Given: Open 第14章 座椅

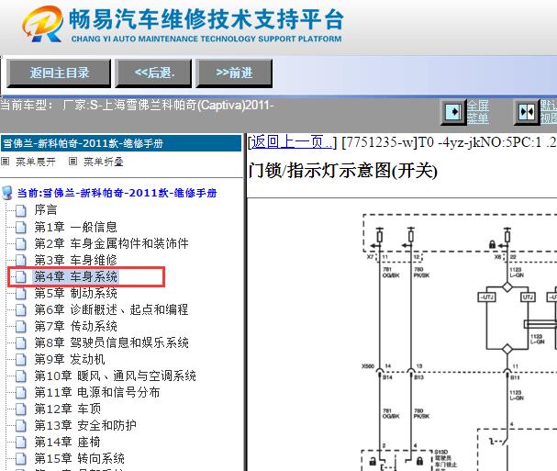Looking at the screenshot, I should (x=68, y=442).
